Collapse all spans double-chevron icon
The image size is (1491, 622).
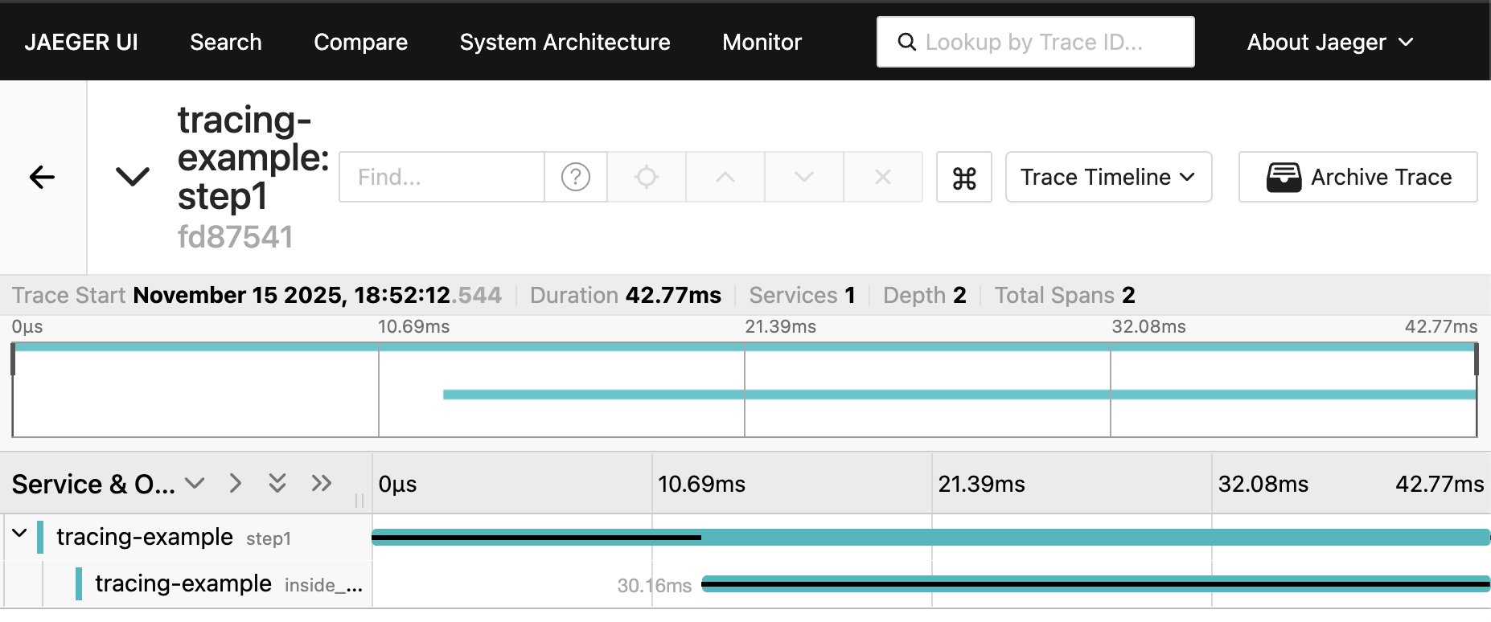(x=322, y=483)
